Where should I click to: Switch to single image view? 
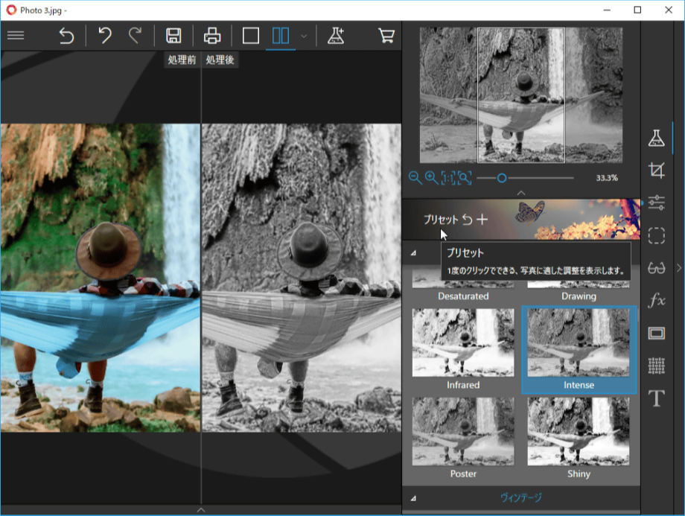pyautogui.click(x=251, y=36)
